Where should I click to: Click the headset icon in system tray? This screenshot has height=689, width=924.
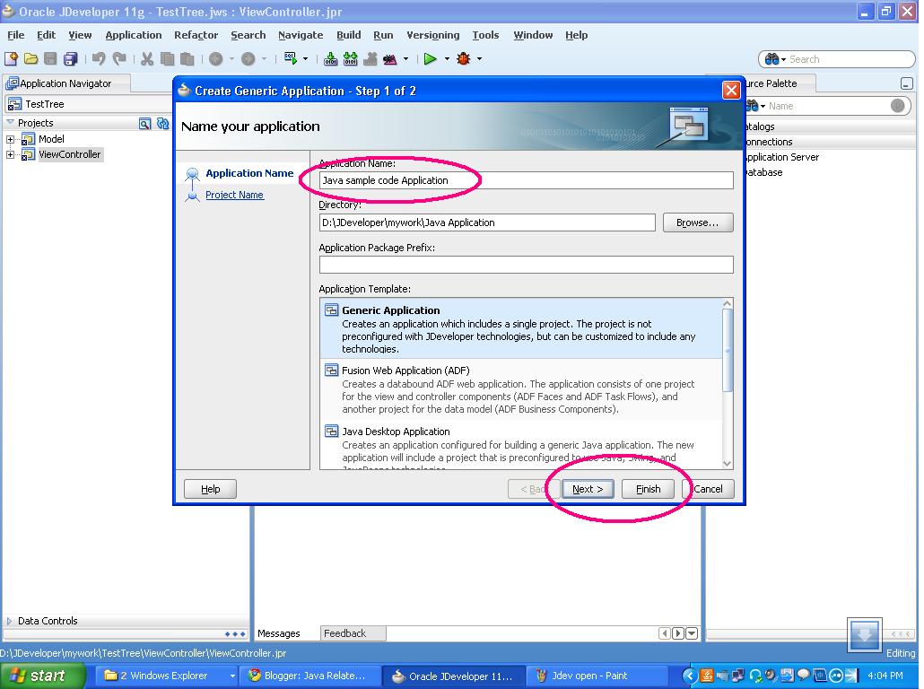tap(755, 676)
